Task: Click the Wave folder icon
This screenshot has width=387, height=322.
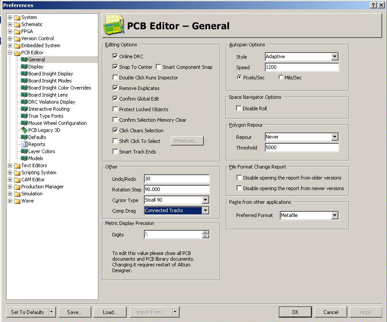Action: click(17, 201)
